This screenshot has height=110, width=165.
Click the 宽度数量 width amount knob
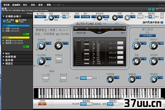pos(154,79)
